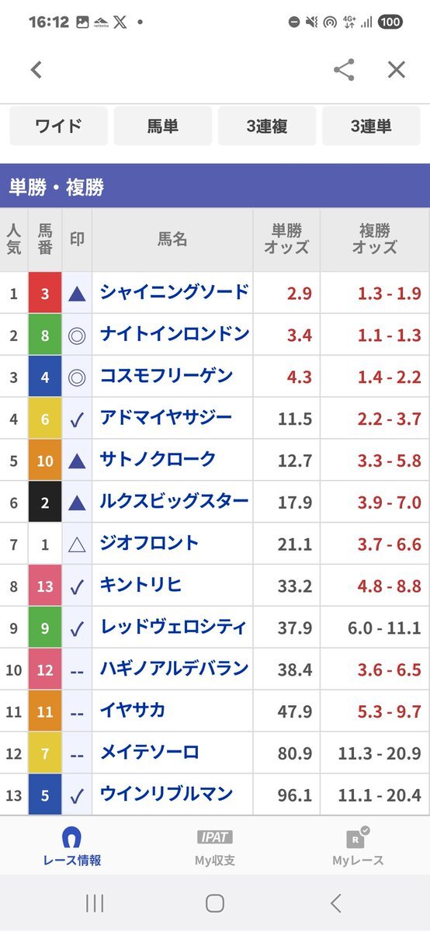Open the レース情報 horseshoe tab
Image resolution: width=430 pixels, height=932 pixels.
click(x=71, y=847)
